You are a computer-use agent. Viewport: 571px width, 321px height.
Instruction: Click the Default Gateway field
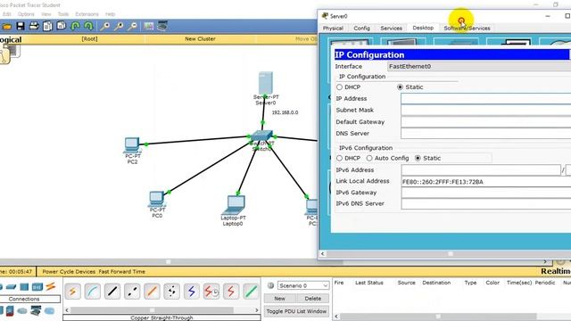[x=485, y=122]
